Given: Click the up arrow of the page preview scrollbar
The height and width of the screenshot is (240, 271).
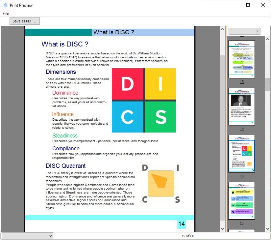Looking at the screenshot, I should click(222, 29).
